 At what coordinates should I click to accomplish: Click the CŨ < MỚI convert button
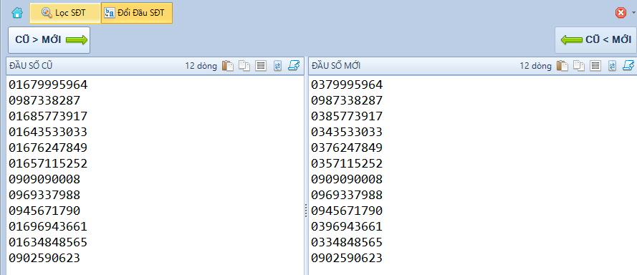(595, 40)
